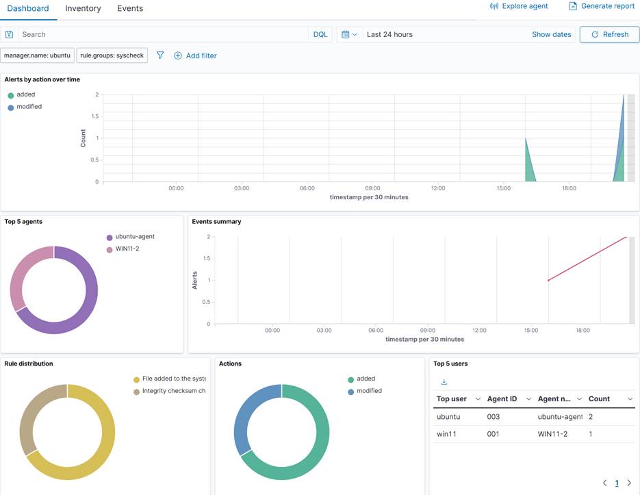Expand the Count column options chevron
This screenshot has height=495, width=640.
629,399
